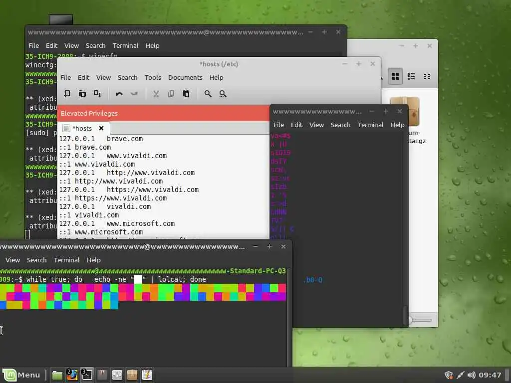Screen dimensions: 511x383
Task: Click the archive box taskbar icon
Action: click(132, 375)
